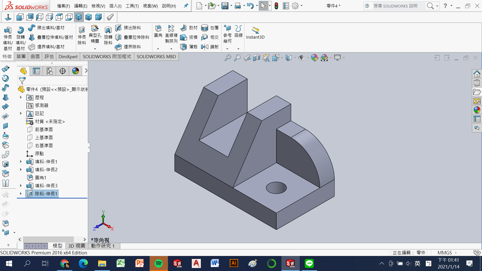Image resolution: width=482 pixels, height=271 pixels.
Task: Open the Appearances color ball in task pane
Action: click(477, 110)
